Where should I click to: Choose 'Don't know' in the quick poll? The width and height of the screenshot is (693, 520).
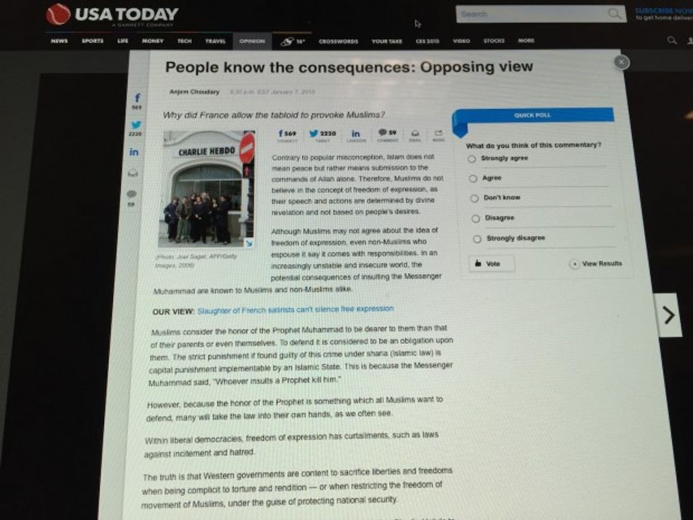(473, 198)
